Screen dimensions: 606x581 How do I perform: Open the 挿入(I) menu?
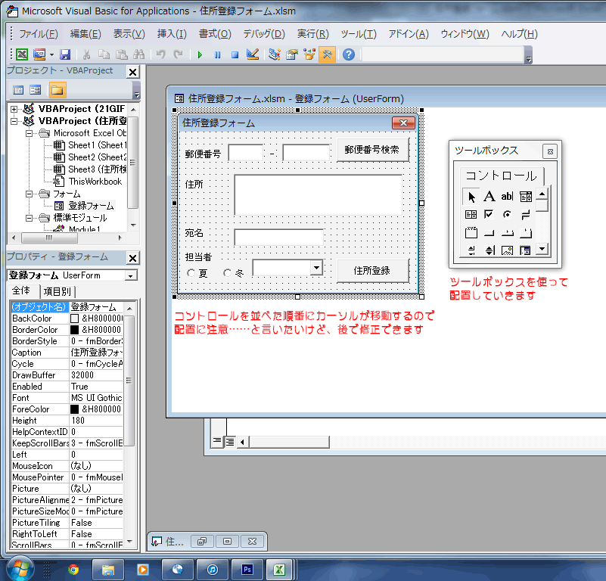click(172, 34)
